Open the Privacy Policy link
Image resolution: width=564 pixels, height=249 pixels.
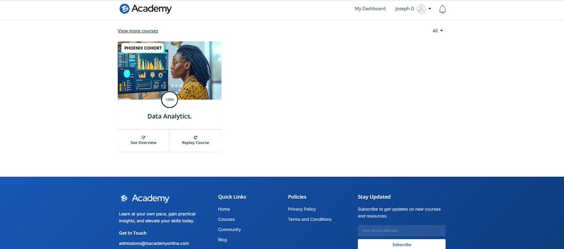[302, 209]
